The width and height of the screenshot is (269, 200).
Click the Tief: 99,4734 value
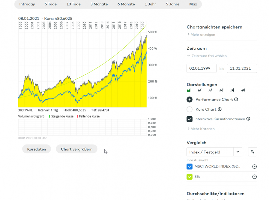point(100,110)
